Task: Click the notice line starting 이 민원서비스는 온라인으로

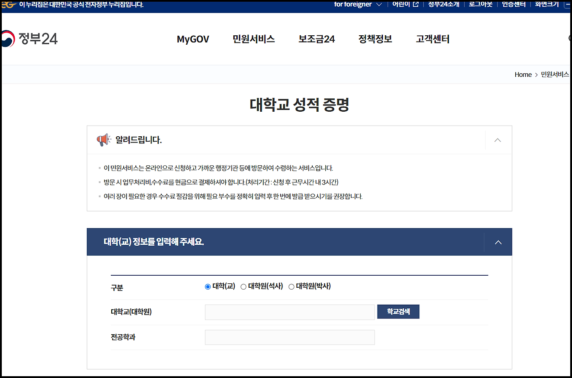Action: coord(219,168)
